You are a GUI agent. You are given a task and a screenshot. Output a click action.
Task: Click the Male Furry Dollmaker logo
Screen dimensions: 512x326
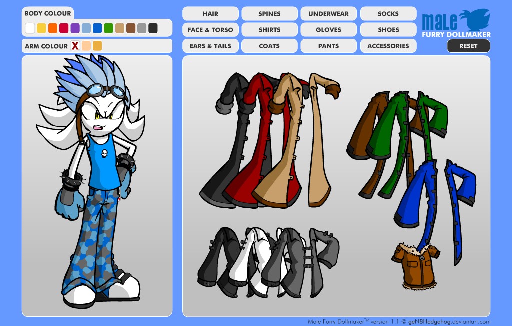456,23
